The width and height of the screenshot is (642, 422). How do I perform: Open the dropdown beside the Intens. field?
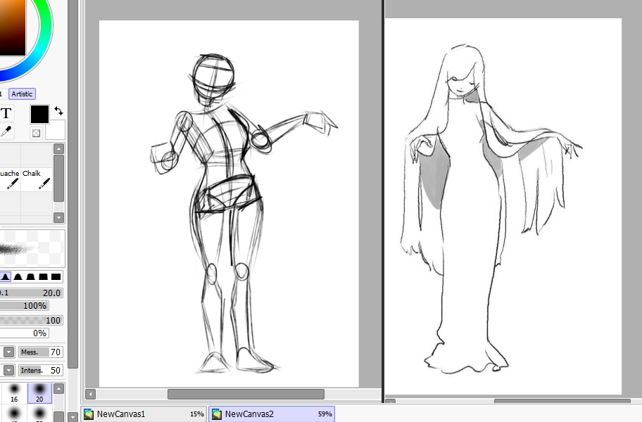(8, 370)
